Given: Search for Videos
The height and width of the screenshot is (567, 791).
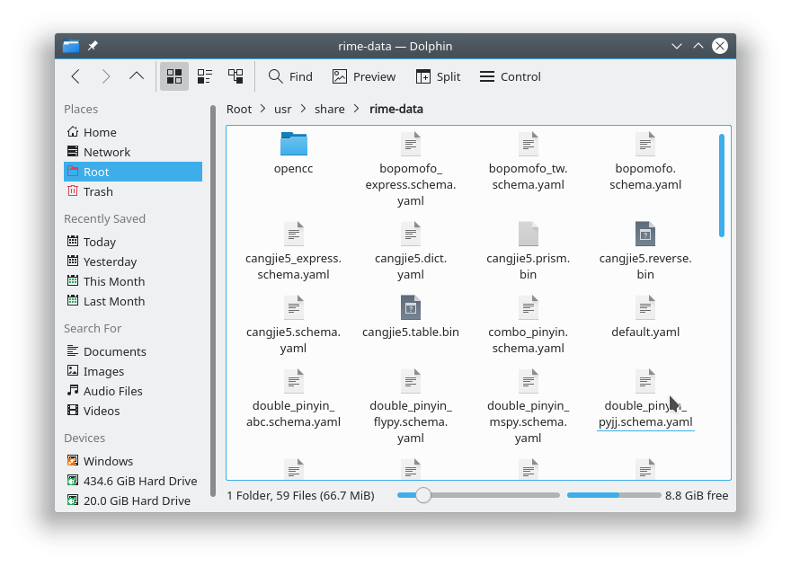Looking at the screenshot, I should click(x=133, y=411).
